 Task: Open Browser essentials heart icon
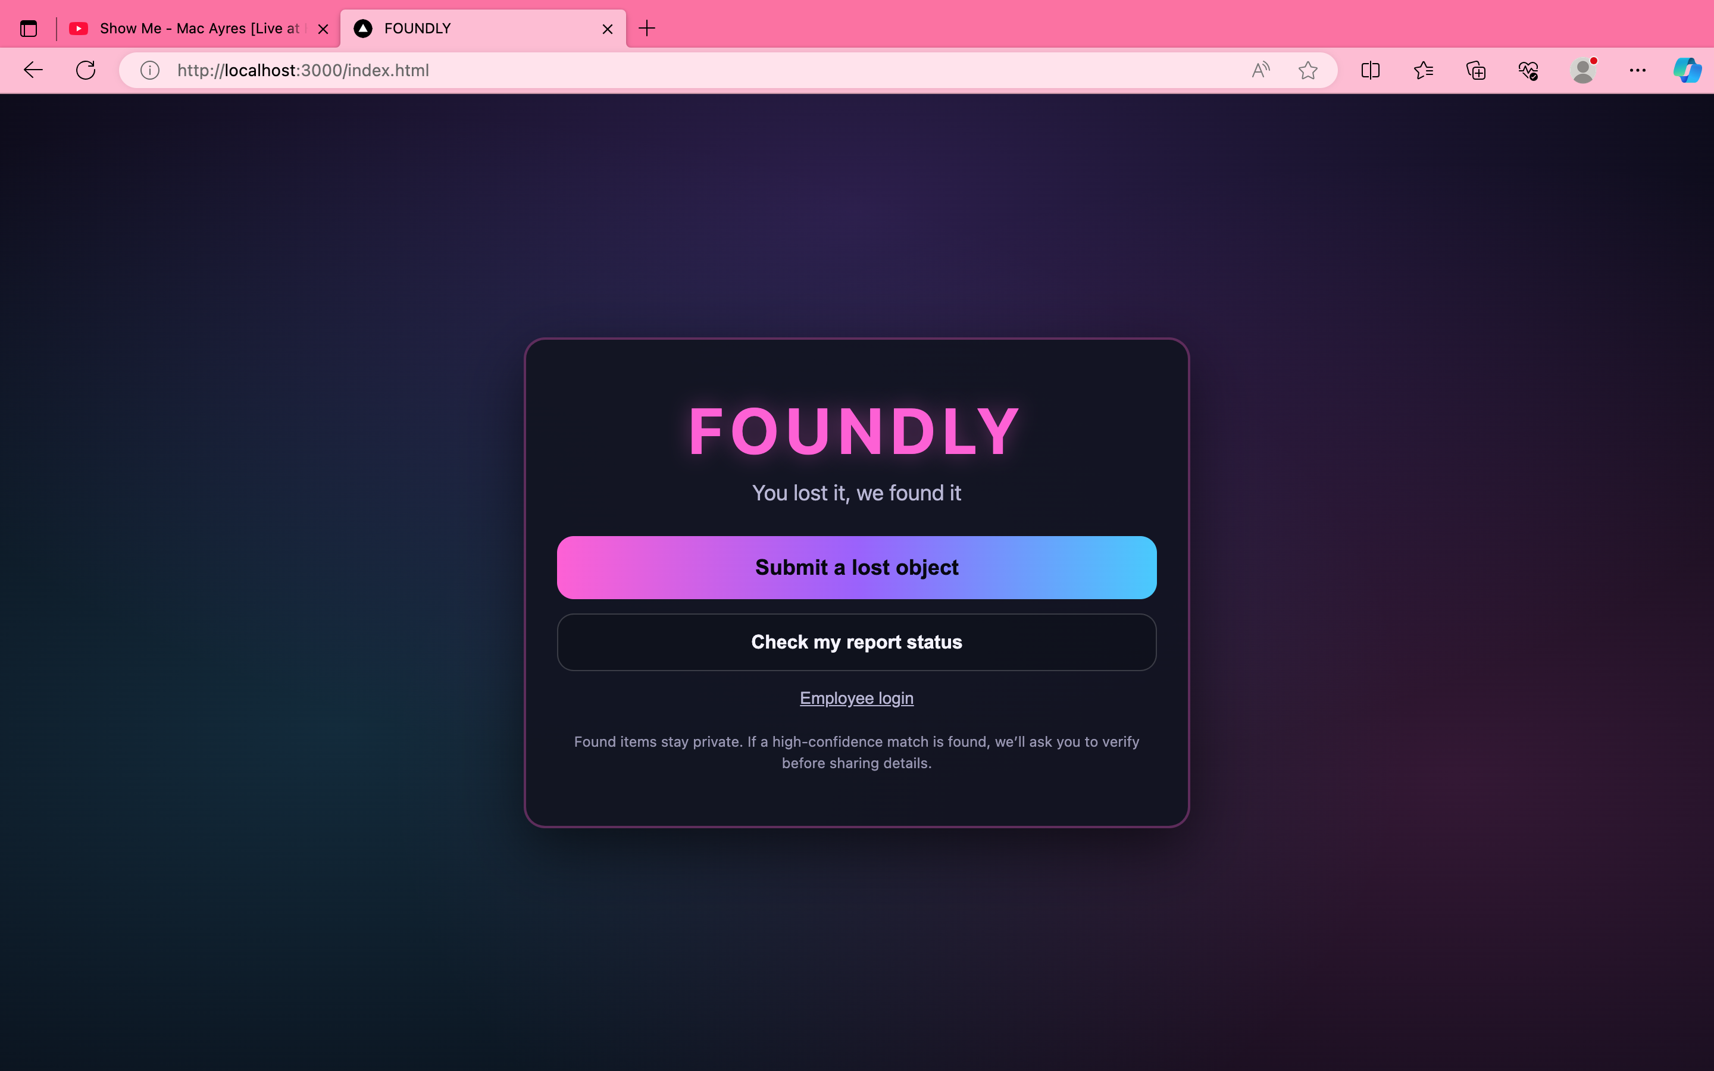click(x=1528, y=70)
